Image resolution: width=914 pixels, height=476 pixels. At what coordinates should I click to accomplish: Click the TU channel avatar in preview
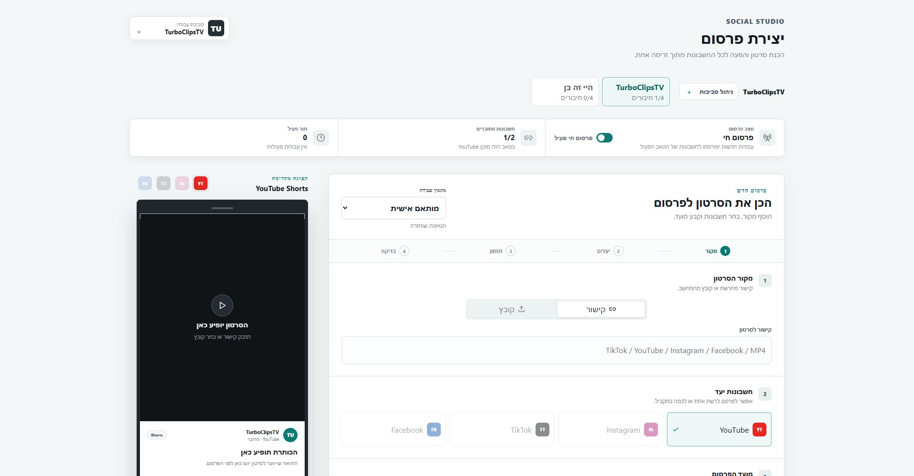pos(290,435)
